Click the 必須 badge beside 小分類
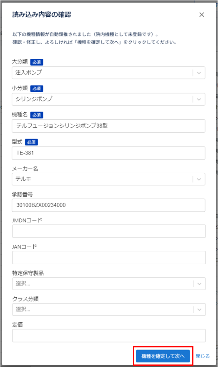 [37, 89]
